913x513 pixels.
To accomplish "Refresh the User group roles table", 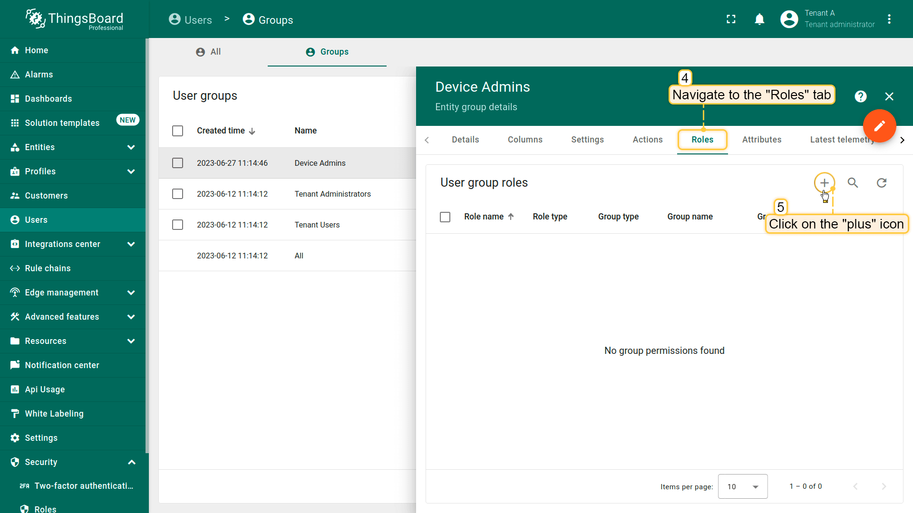I will pyautogui.click(x=881, y=183).
